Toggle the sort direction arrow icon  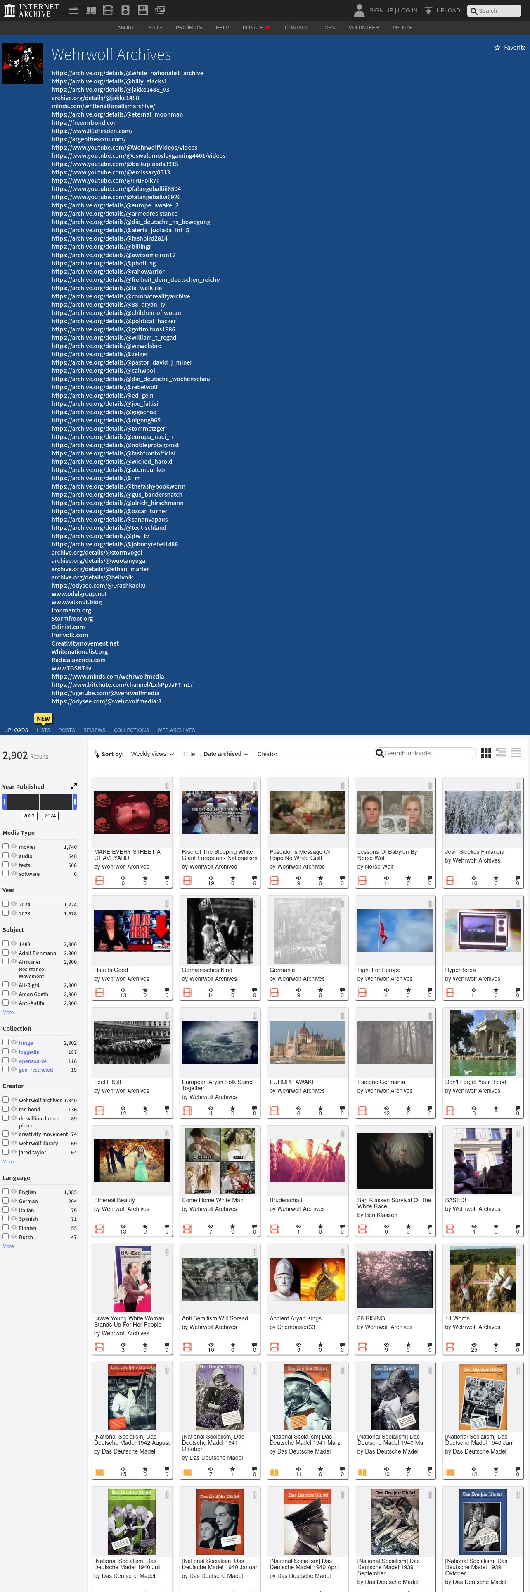[x=96, y=754]
